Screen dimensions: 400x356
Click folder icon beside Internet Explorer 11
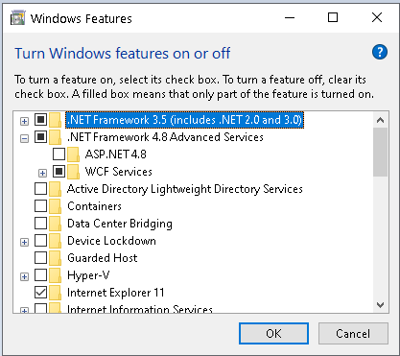tap(56, 293)
